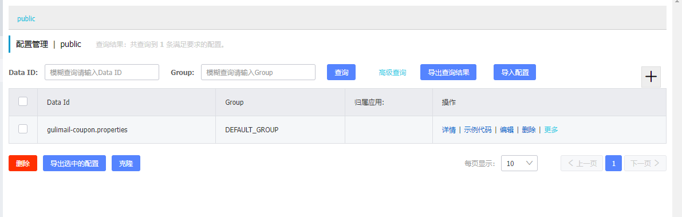Tick the select-all checkbox in table header
This screenshot has height=217, width=682.
click(23, 101)
